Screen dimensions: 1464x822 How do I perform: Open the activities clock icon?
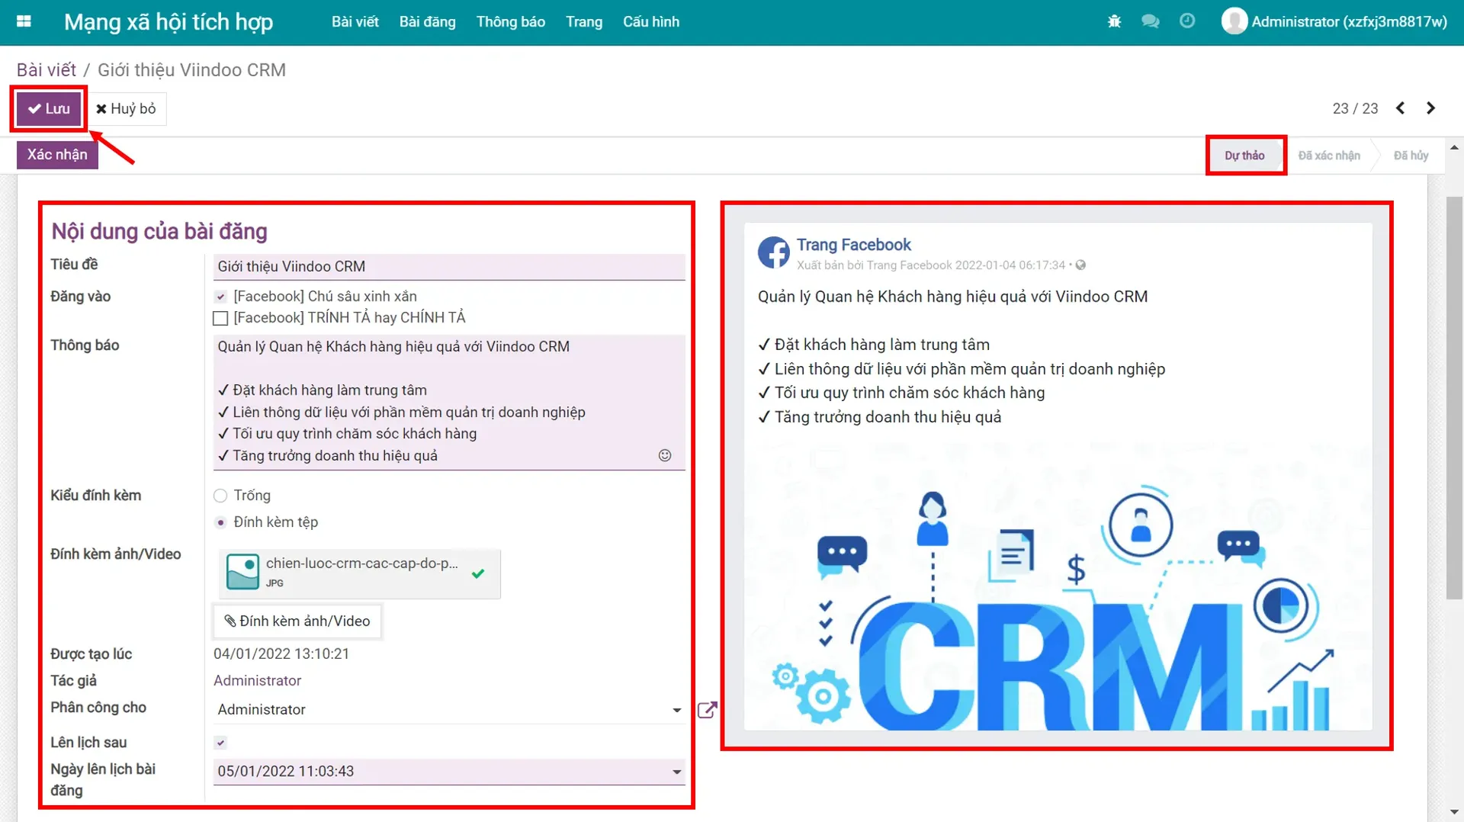(1187, 21)
